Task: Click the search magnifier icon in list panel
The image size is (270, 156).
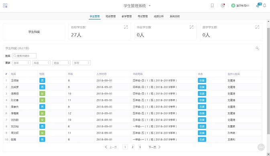Action: point(257,48)
